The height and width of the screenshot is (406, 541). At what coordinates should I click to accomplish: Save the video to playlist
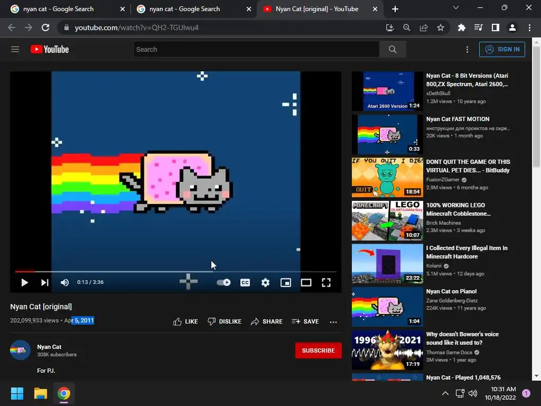tap(305, 321)
